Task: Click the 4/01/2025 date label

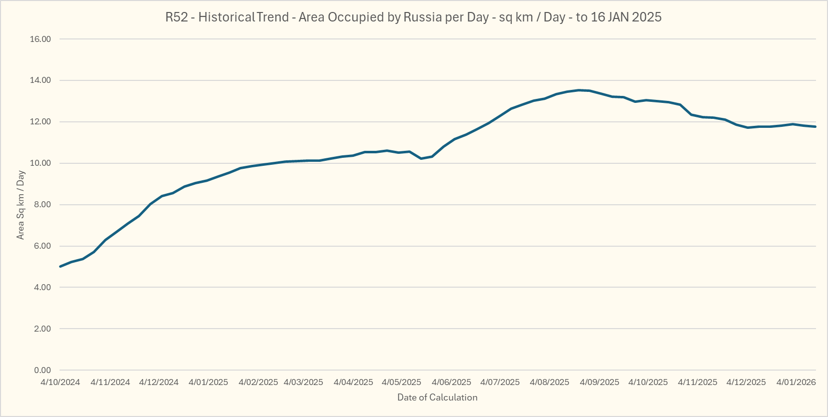Action: (208, 383)
